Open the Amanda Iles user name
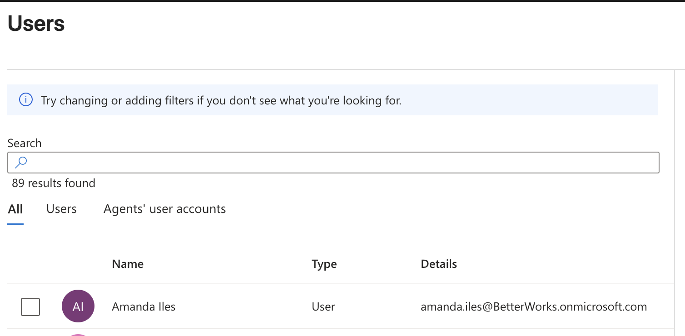 point(144,306)
